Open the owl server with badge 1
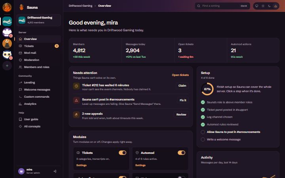Image resolution: width=285 pixels, height=178 pixels. [x=7, y=55]
